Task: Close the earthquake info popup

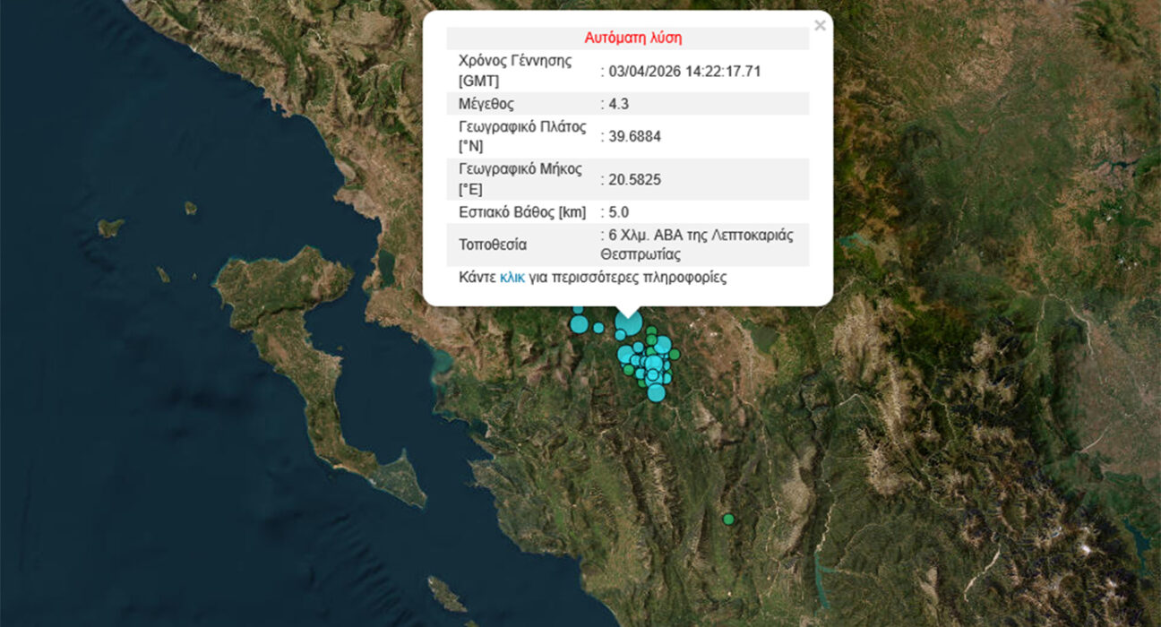Action: click(x=820, y=26)
